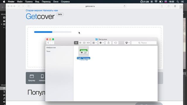Click the Russian flag input source icon
187x105 pixels.
(x=166, y=2)
